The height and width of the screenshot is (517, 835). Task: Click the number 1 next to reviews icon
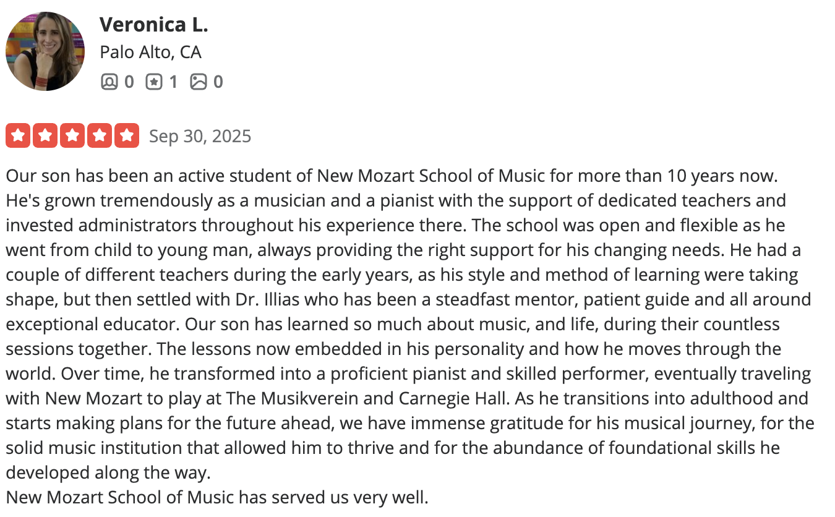[x=173, y=82]
